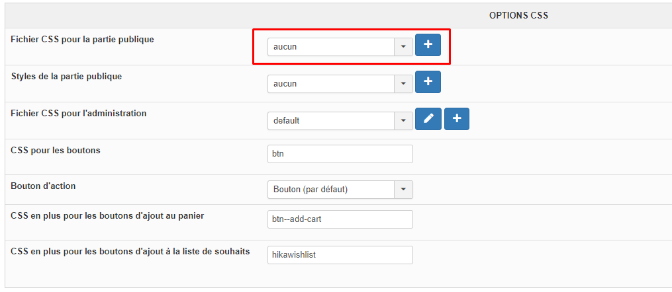Screen dimensions: 672x292
Task: Click the 'CSS pour les boutons' label
Action: point(56,151)
